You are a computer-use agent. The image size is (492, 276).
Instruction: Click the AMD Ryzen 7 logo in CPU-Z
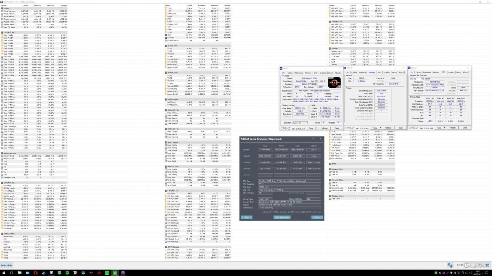(334, 82)
